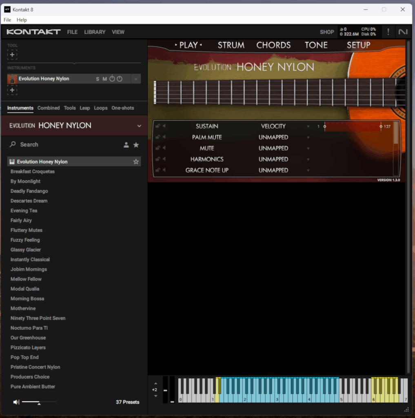The image size is (415, 418).
Task: Switch to the CHORDS tab
Action: tap(273, 45)
